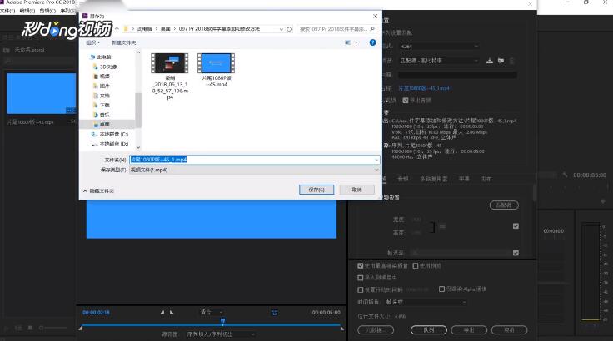Click the Import preset folder icon
The height and width of the screenshot is (341, 613).
[x=501, y=61]
